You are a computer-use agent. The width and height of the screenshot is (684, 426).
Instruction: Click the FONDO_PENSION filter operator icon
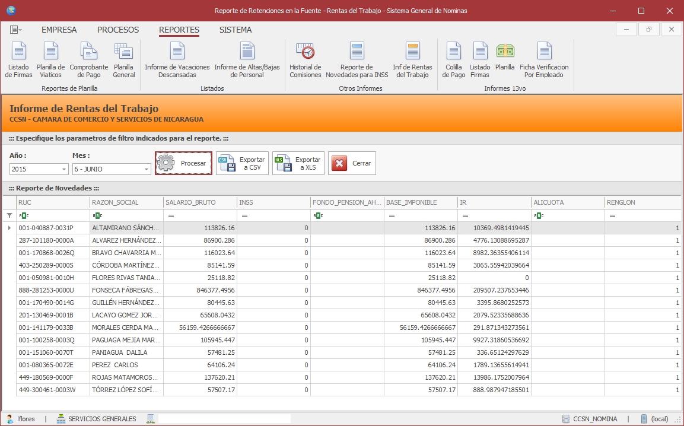click(x=318, y=215)
